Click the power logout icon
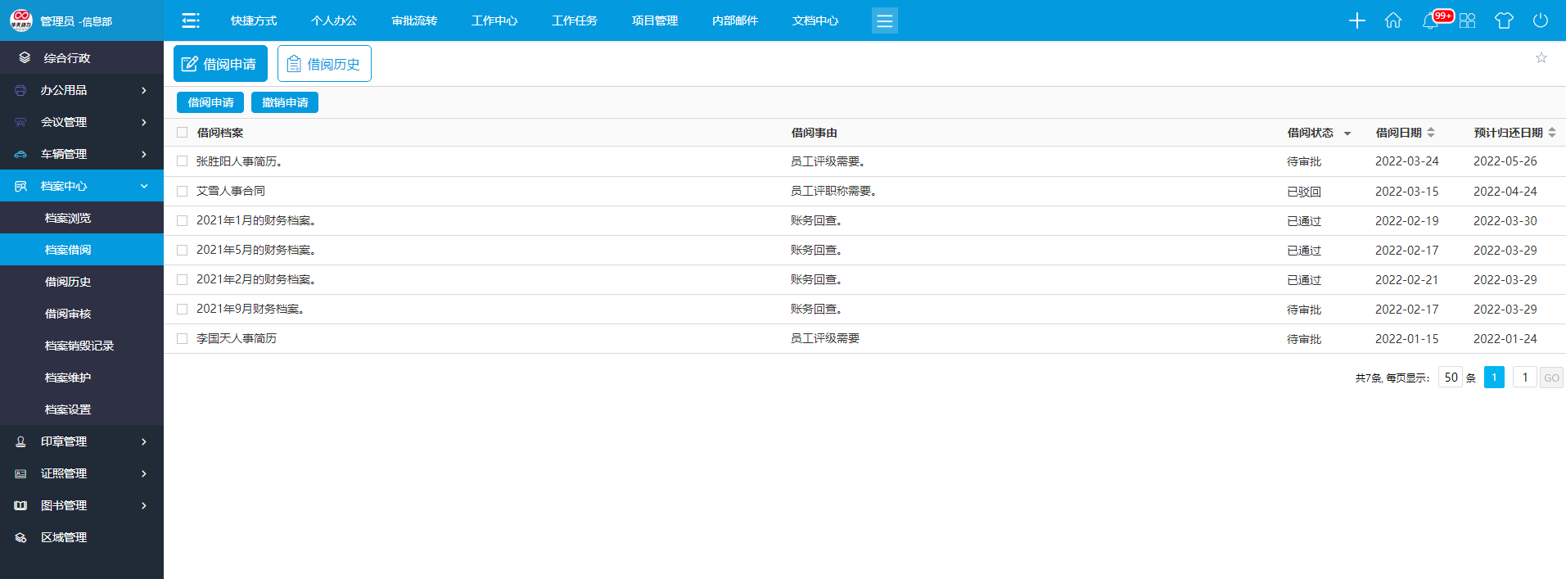The width and height of the screenshot is (1566, 579). (1540, 20)
